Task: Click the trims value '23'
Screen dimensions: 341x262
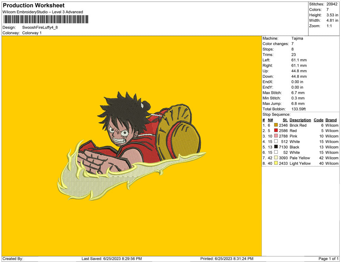Action: click(293, 55)
